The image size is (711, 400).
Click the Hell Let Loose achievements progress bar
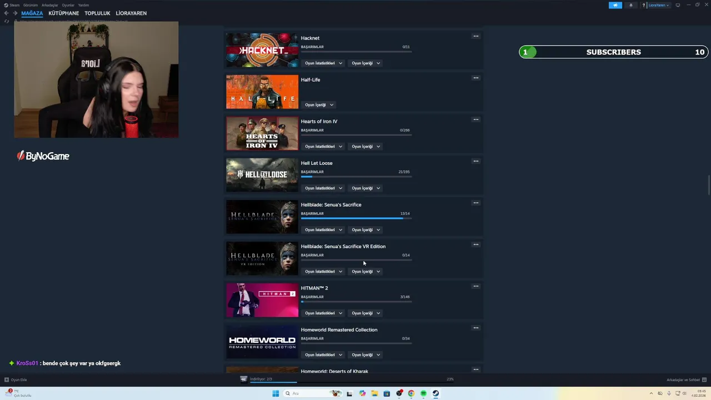point(356,177)
